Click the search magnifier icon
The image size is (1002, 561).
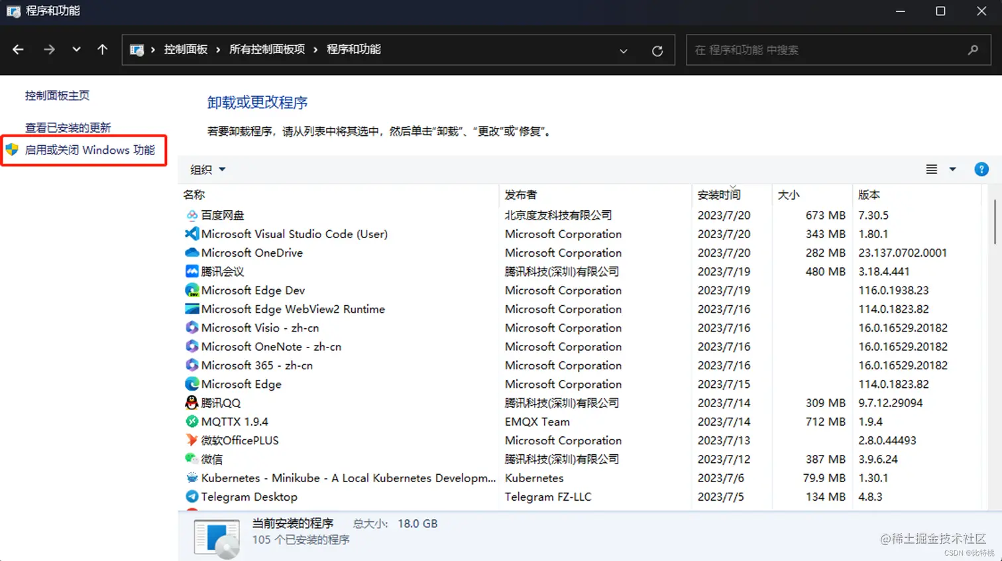pos(973,50)
